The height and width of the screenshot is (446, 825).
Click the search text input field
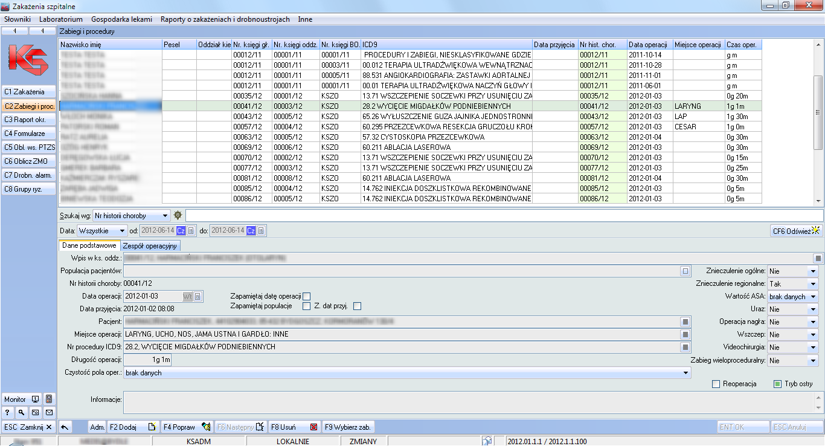click(x=504, y=216)
